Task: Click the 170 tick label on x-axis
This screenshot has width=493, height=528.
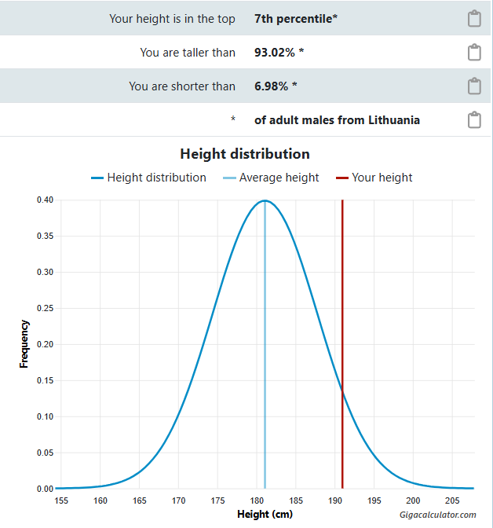Action: pyautogui.click(x=178, y=500)
